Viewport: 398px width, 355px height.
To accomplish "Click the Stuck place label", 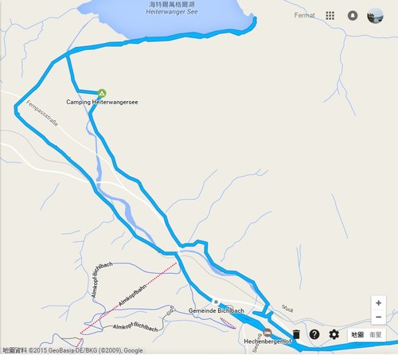I will (x=287, y=309).
